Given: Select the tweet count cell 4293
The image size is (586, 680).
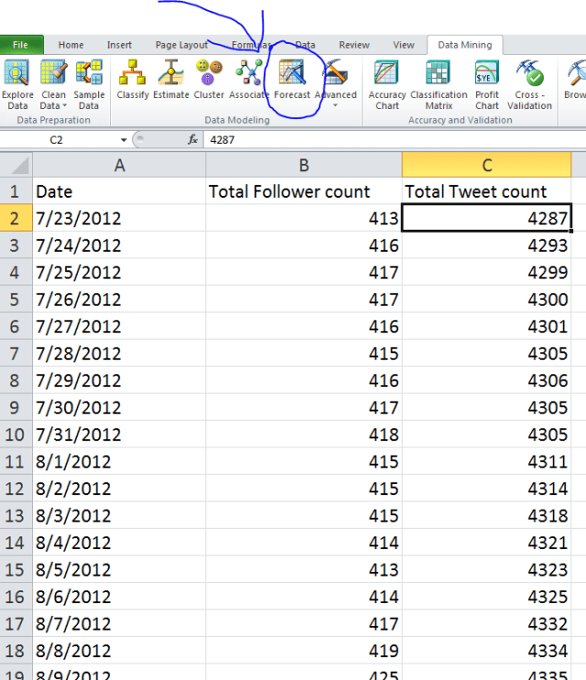Looking at the screenshot, I should (x=487, y=245).
